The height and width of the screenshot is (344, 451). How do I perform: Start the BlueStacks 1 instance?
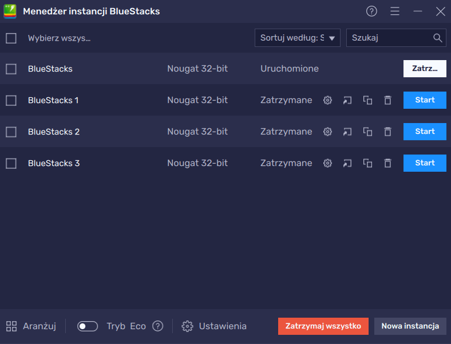coord(425,100)
